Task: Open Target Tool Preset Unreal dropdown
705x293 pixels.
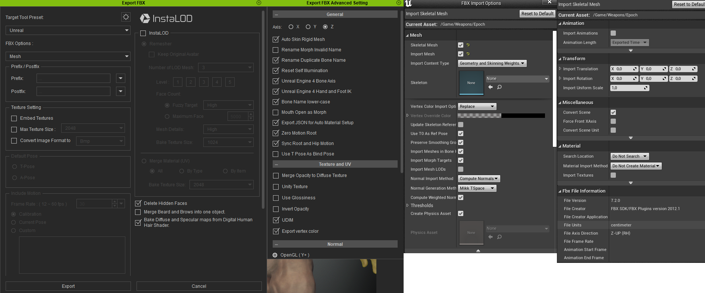Action: [x=68, y=30]
